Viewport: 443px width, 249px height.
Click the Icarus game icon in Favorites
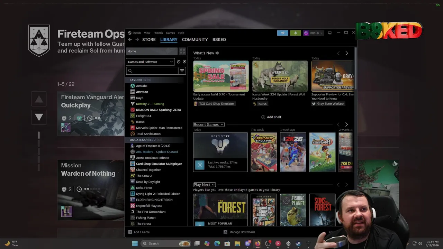pyautogui.click(x=133, y=122)
